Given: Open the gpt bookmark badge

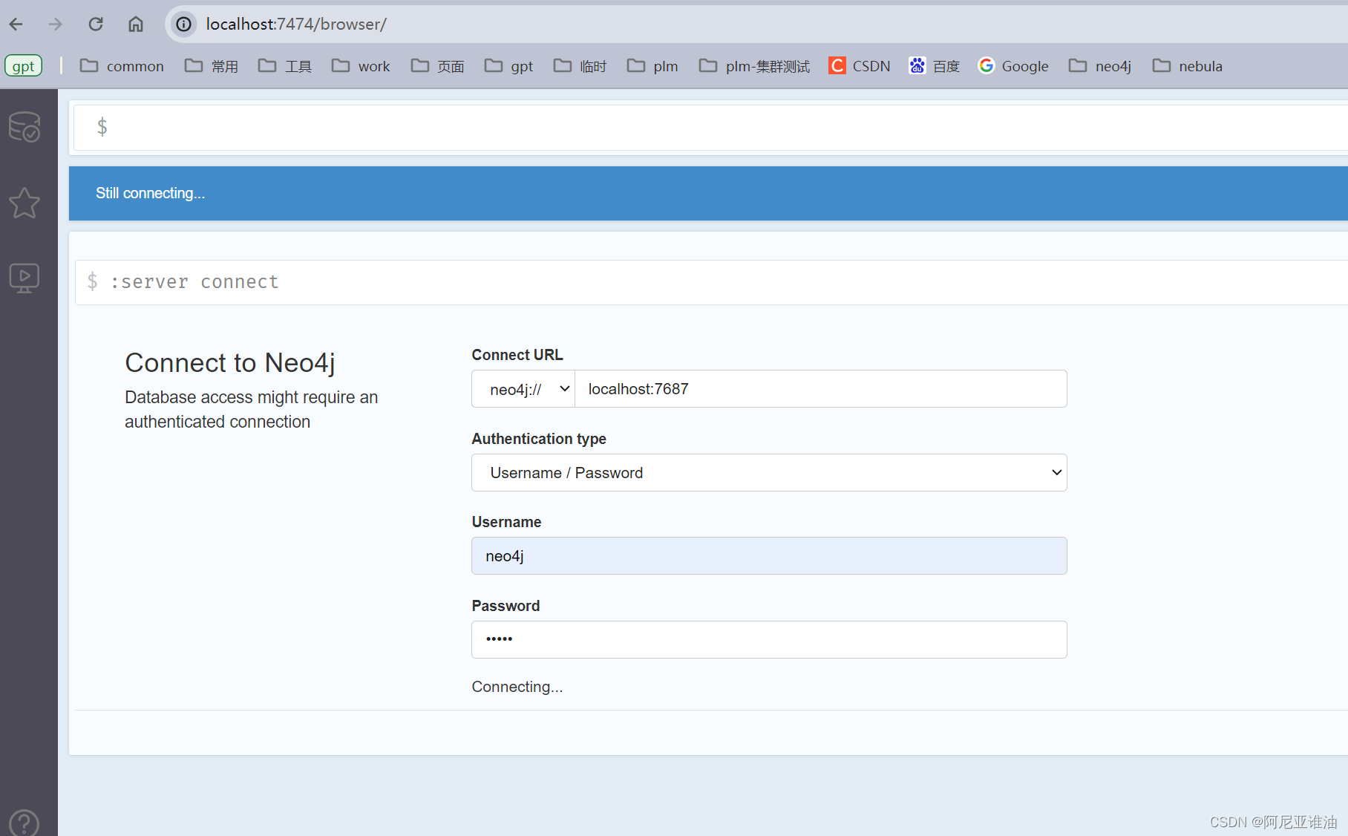Looking at the screenshot, I should [24, 66].
